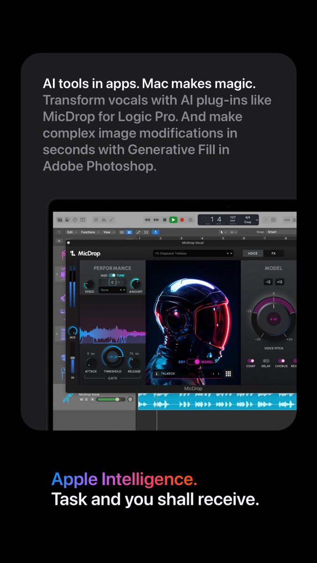Screen dimensions: 317x563
Task: Click the green Play button
Action: point(173,220)
